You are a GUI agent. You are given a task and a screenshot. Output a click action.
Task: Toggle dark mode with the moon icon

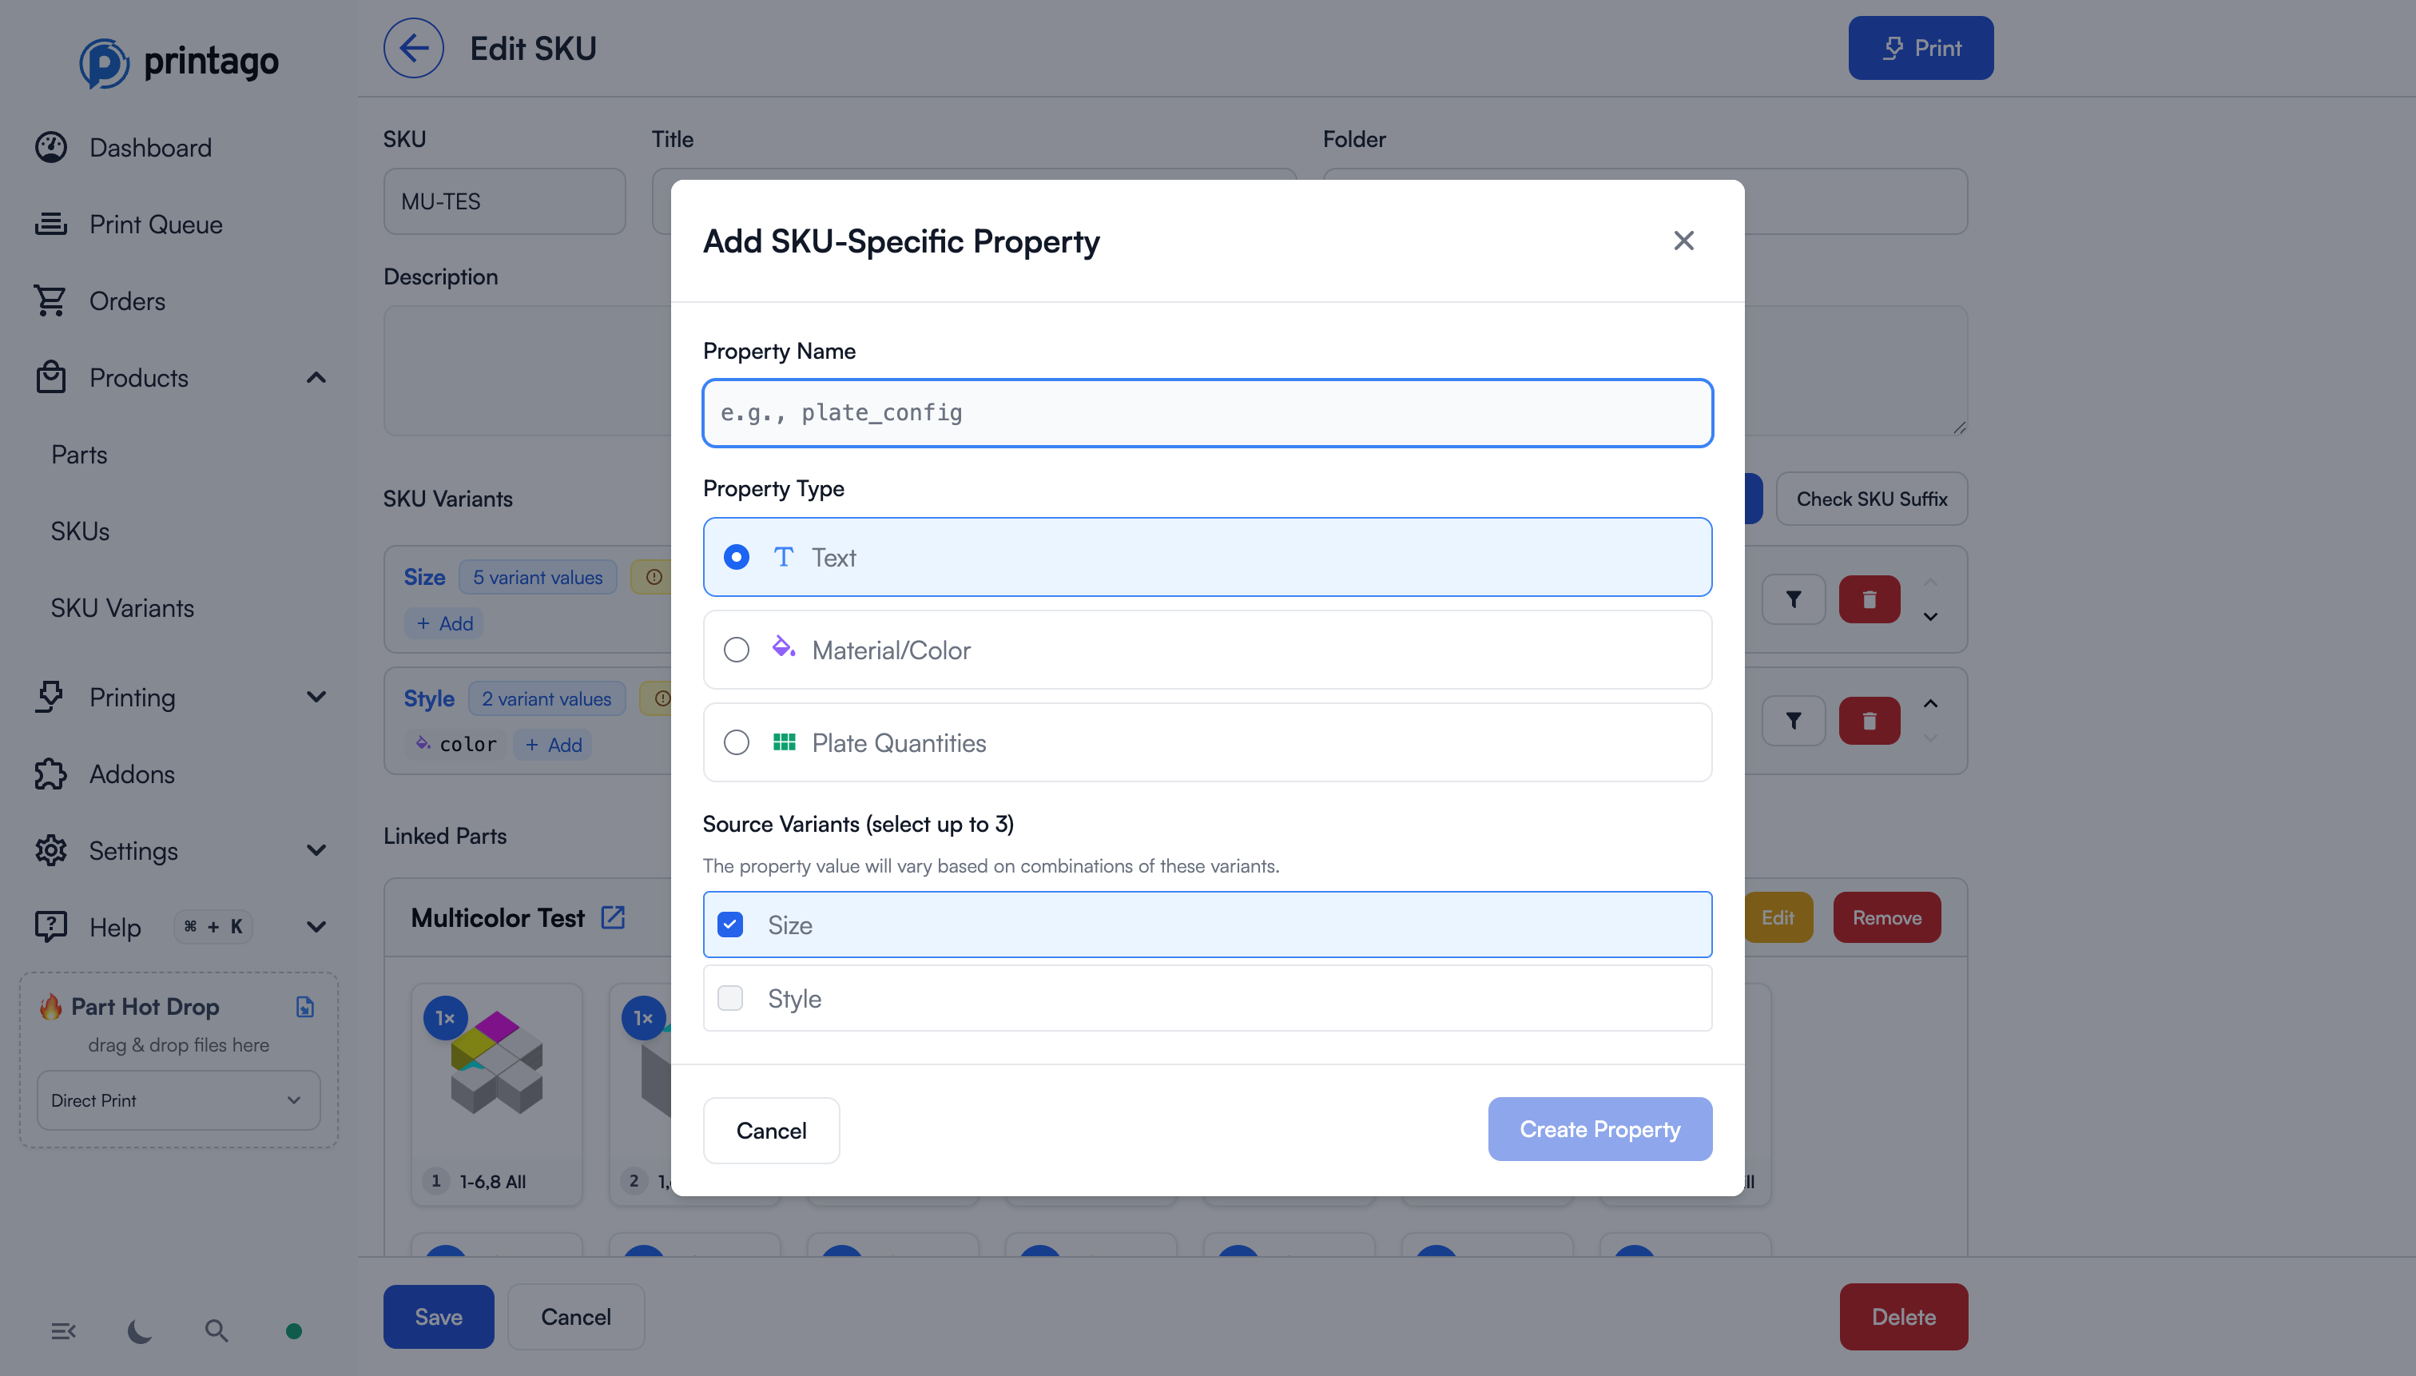(x=139, y=1330)
